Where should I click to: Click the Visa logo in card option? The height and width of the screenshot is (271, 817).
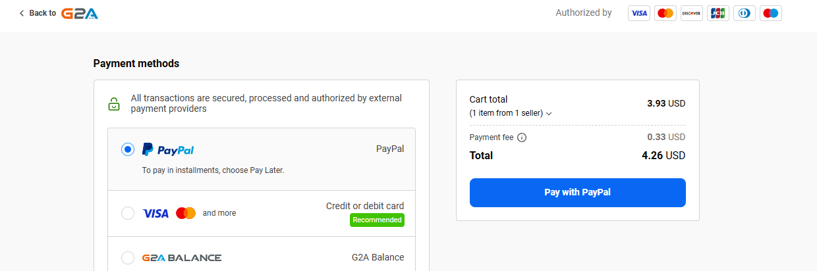(x=155, y=213)
